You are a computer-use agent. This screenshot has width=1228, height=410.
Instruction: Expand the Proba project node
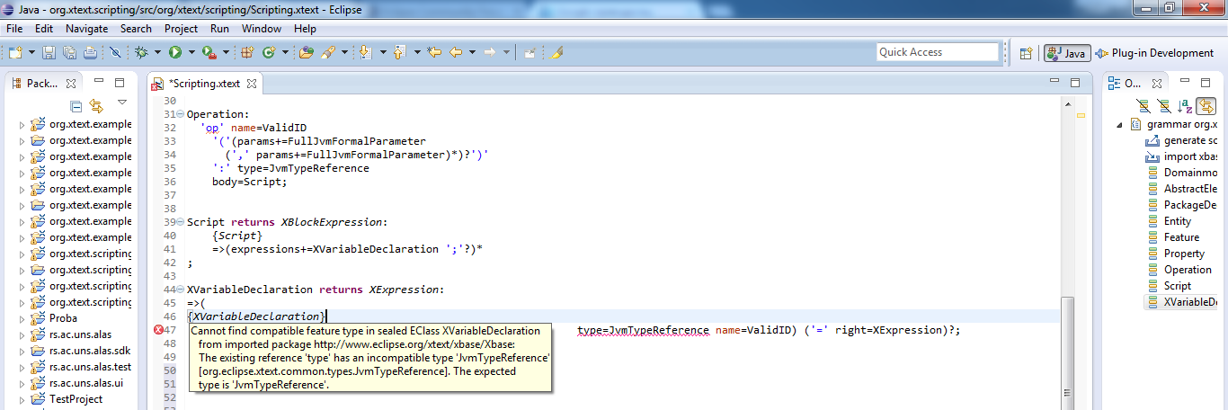click(22, 318)
